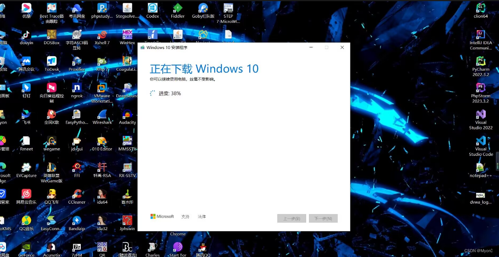Select the EVCapture desktop icon

click(27, 170)
